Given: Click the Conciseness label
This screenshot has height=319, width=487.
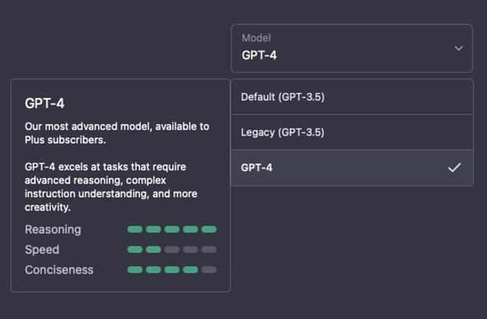Looking at the screenshot, I should pyautogui.click(x=59, y=270).
